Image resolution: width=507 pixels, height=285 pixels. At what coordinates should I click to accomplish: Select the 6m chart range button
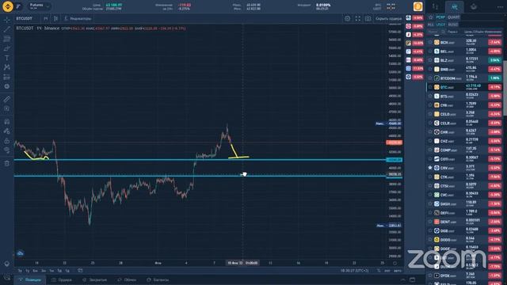tap(35, 271)
